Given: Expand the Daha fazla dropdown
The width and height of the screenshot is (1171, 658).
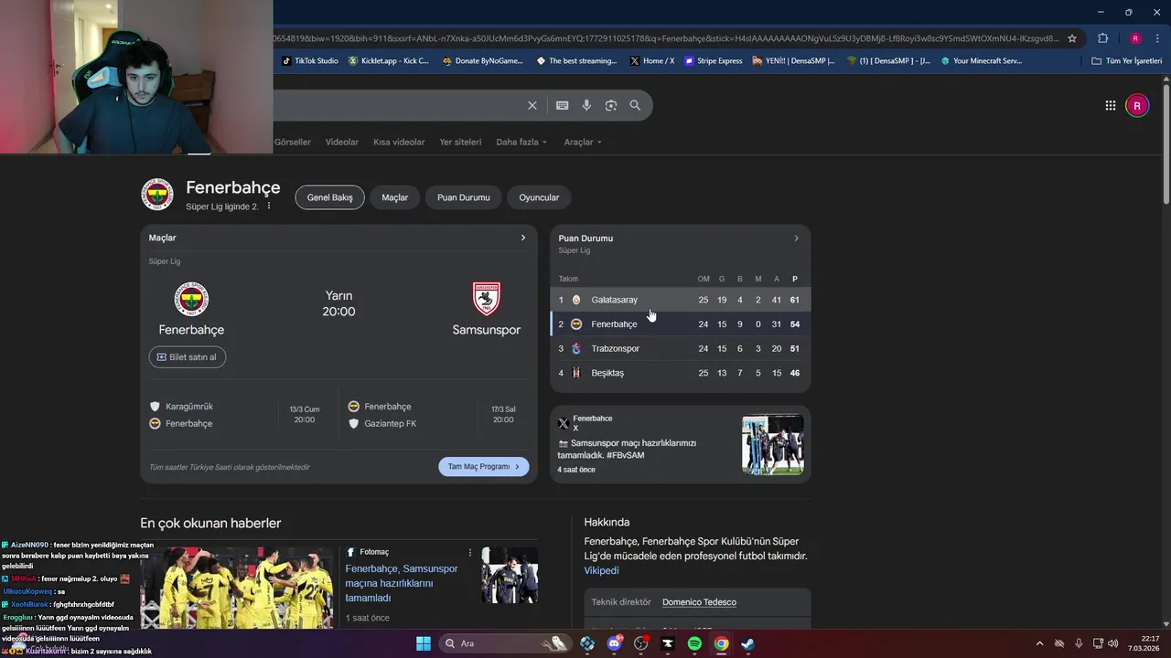Looking at the screenshot, I should coord(521,142).
